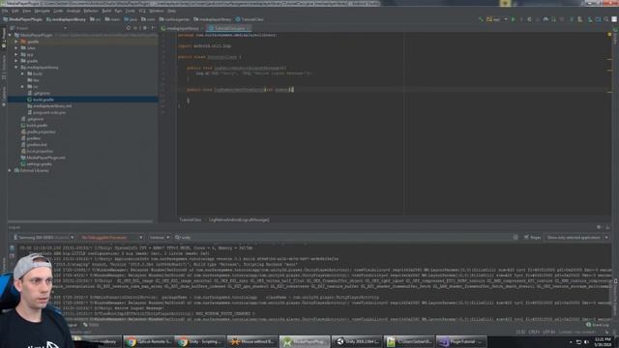Select gradle.properties file
Image resolution: width=619 pixels, height=348 pixels.
pos(39,131)
